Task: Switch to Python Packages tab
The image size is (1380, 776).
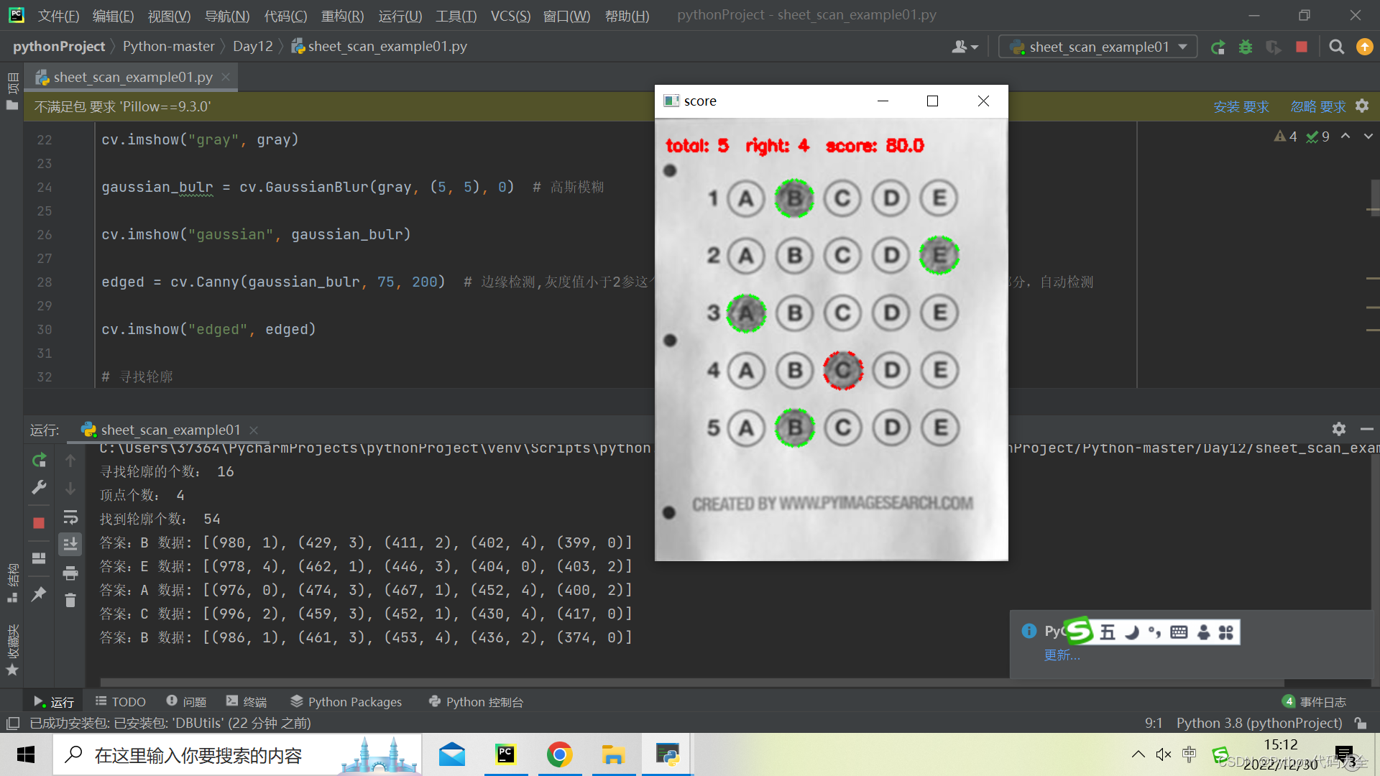Action: [346, 702]
